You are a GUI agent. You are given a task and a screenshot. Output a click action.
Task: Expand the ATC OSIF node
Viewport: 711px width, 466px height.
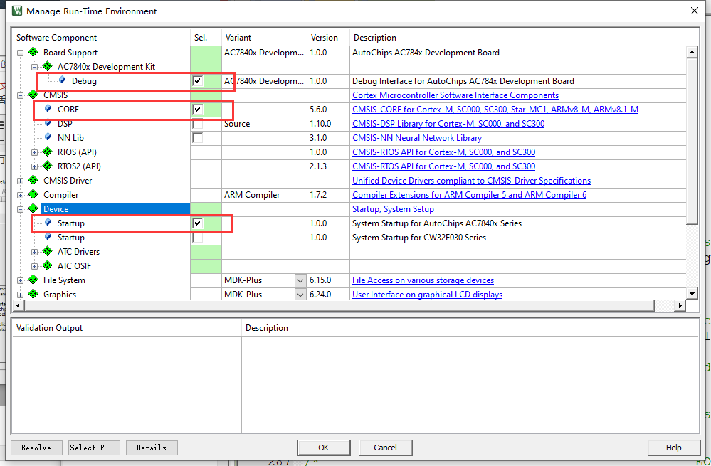tap(34, 266)
